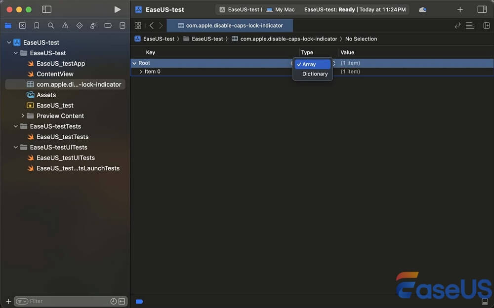Collapse the EaseUS-test project root
The height and width of the screenshot is (308, 494).
point(9,42)
